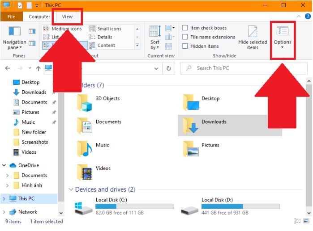Click Local Disk (D:) usage bar
313x231 pixels.
tap(240, 206)
